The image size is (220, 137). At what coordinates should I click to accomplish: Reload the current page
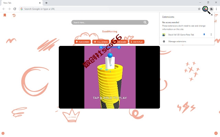point(15,9)
